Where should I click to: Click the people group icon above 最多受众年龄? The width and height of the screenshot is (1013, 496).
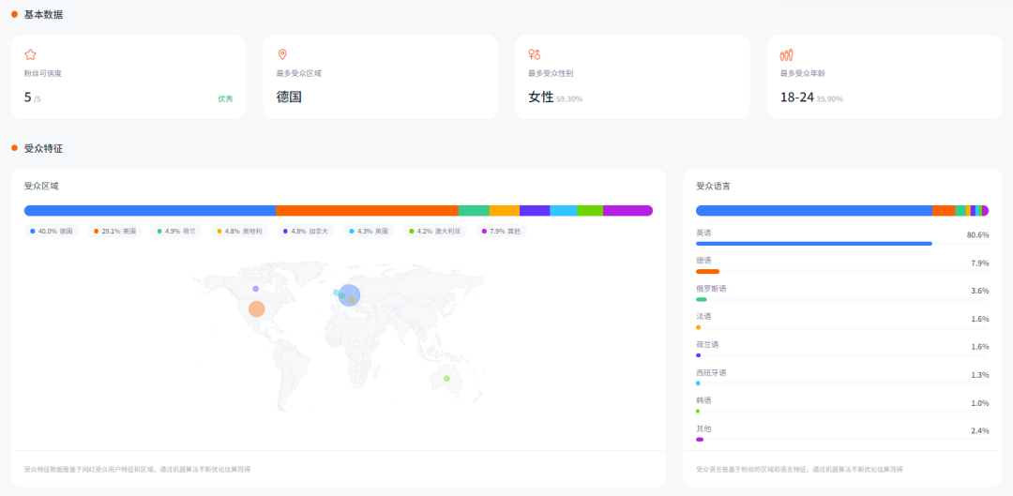point(786,54)
